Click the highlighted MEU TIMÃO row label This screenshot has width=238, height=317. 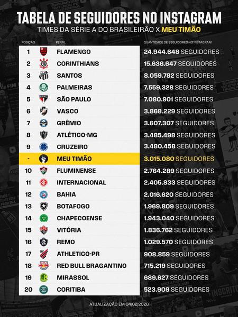click(74, 158)
